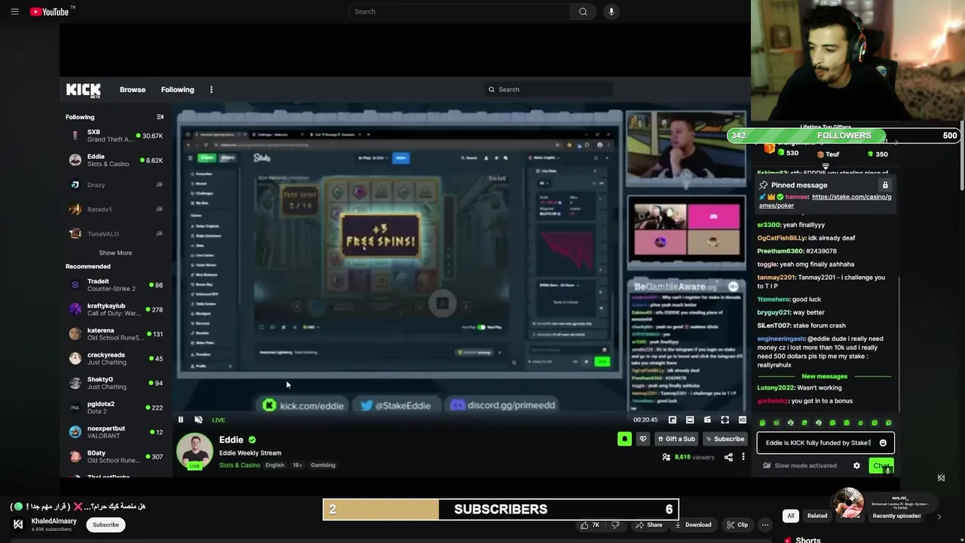Unmute the Kick stream player volume
Image resolution: width=965 pixels, height=543 pixels.
point(198,420)
